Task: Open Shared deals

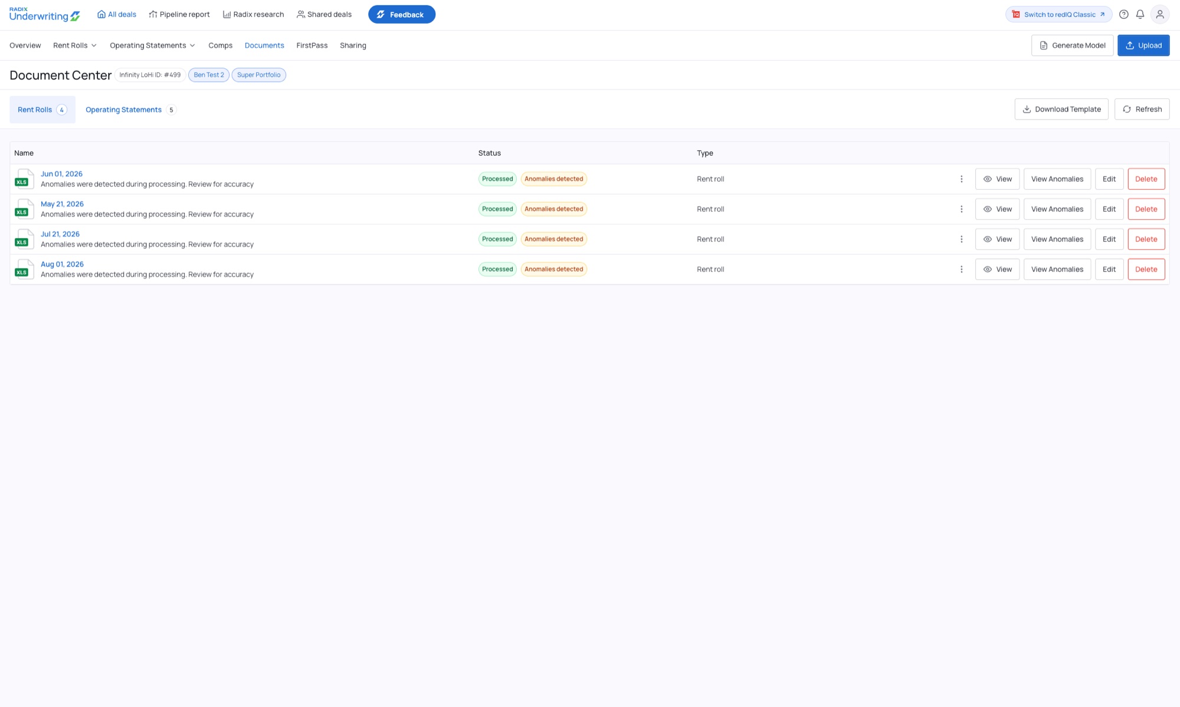Action: pos(324,15)
